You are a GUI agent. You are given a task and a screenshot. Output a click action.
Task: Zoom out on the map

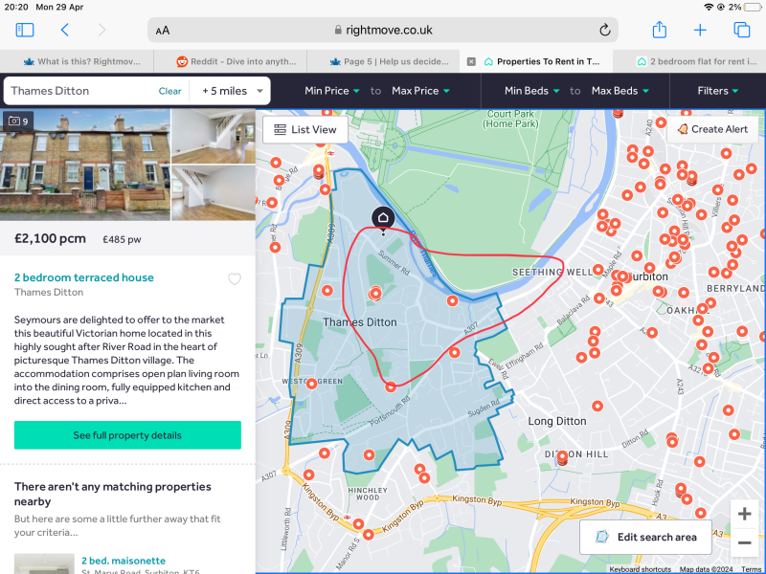[x=744, y=542]
